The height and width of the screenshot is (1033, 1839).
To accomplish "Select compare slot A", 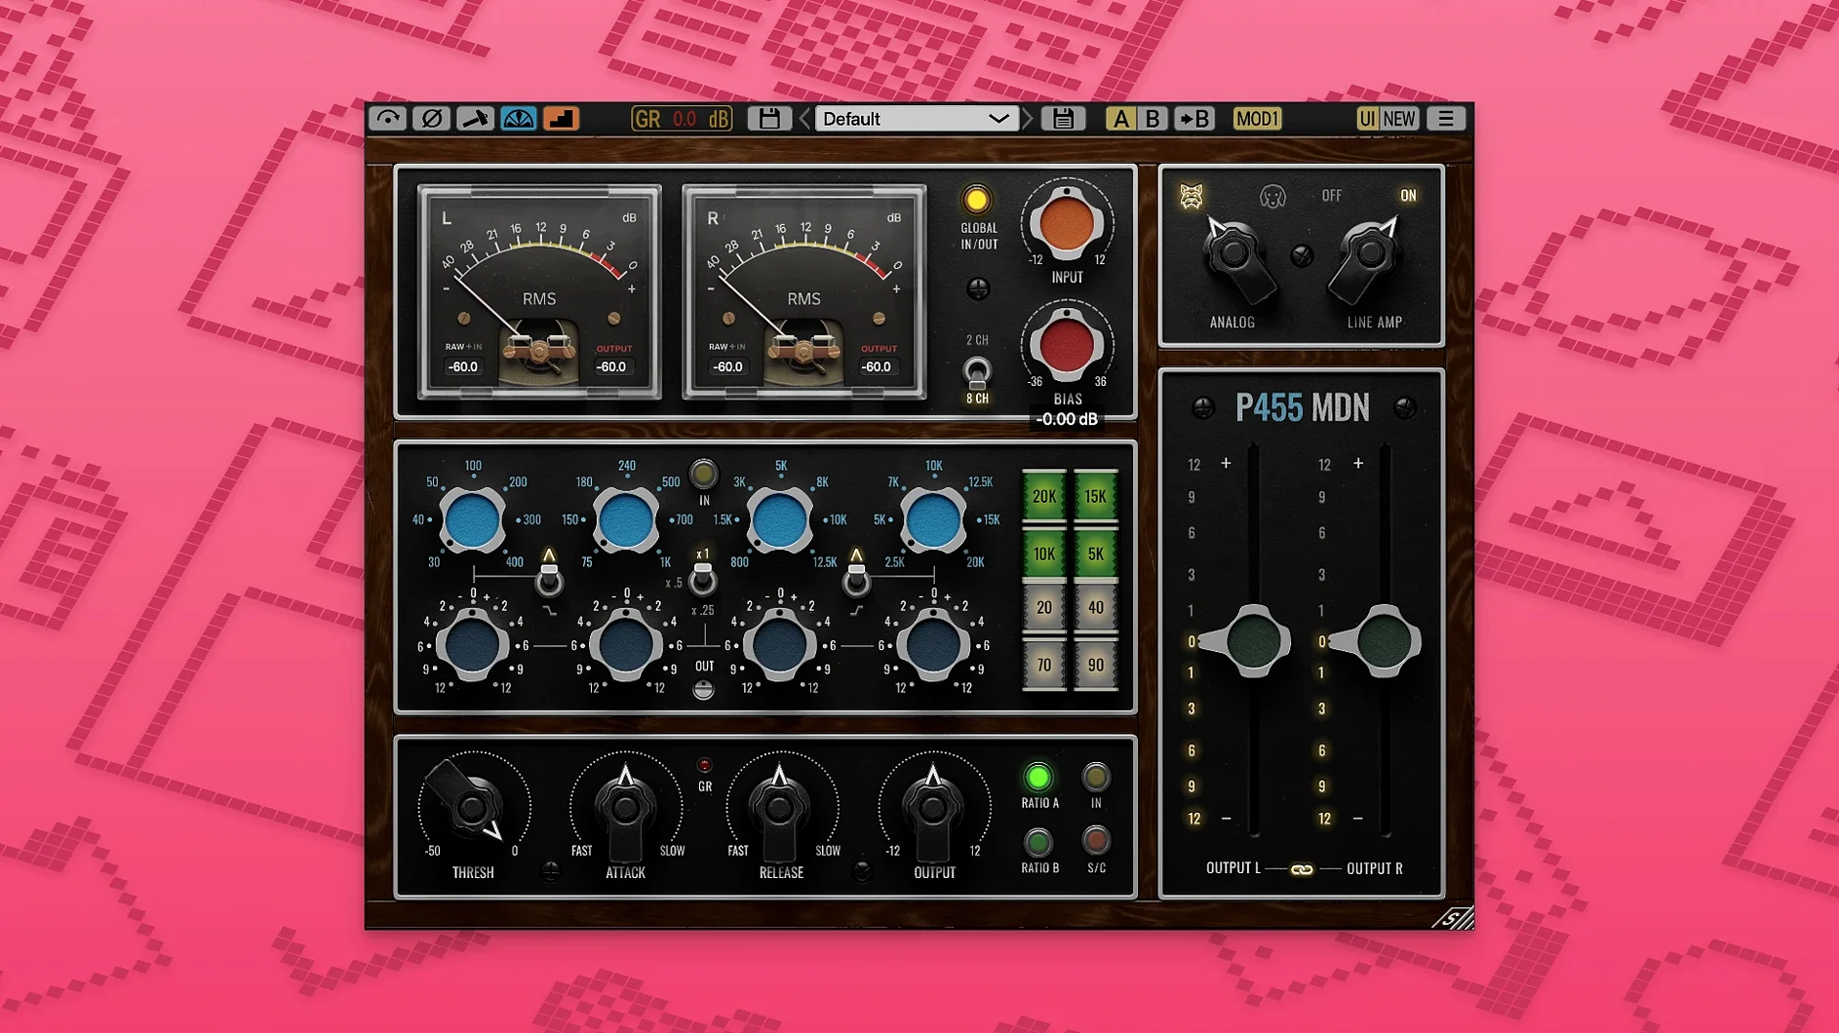I will pyautogui.click(x=1120, y=119).
